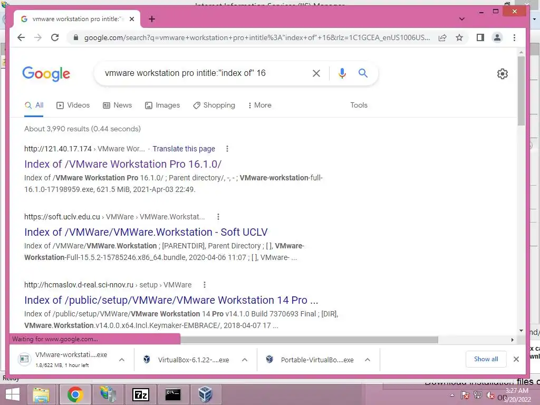Click the network tray icon
This screenshot has width=540, height=405.
click(478, 396)
